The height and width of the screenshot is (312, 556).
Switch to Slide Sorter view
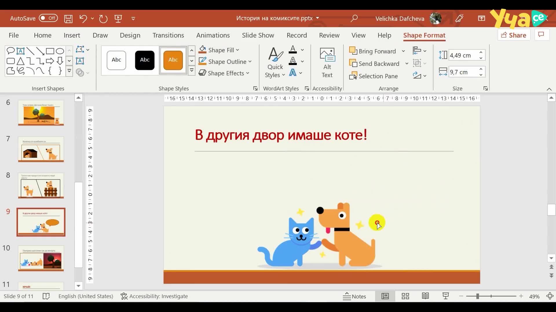point(405,296)
